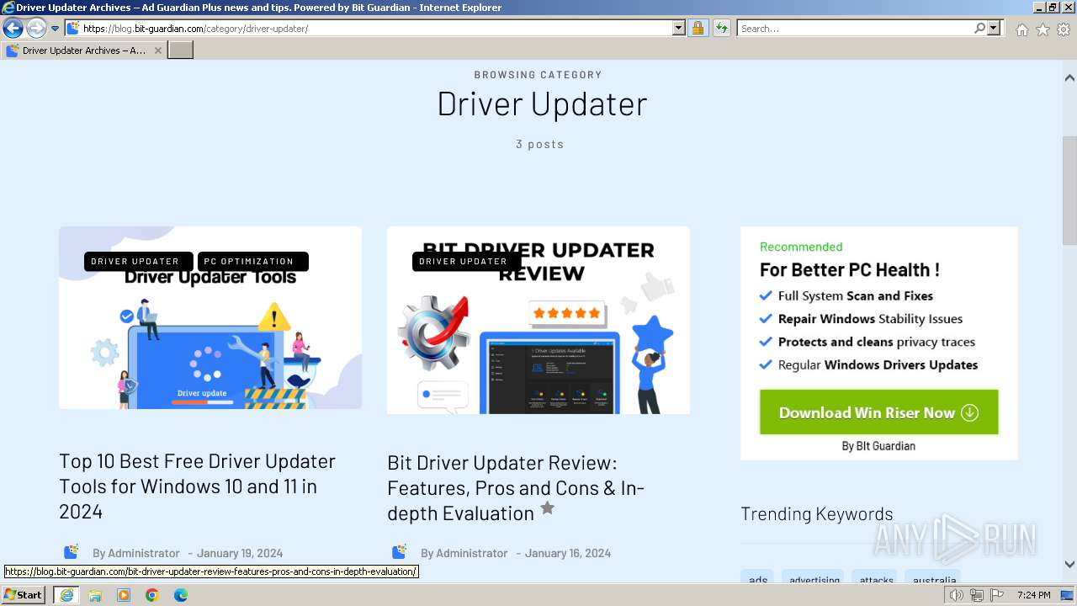Open the Action Center flag icon

997,595
